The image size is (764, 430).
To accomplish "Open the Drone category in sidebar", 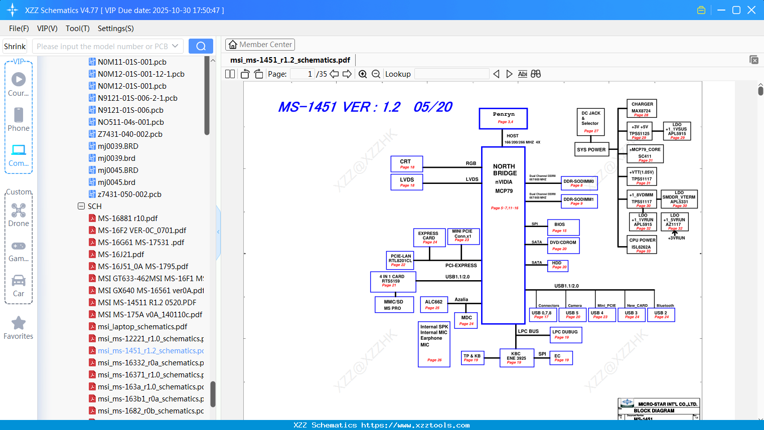I will tap(19, 215).
